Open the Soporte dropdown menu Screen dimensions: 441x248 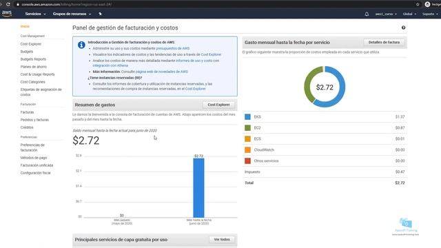click(x=430, y=14)
